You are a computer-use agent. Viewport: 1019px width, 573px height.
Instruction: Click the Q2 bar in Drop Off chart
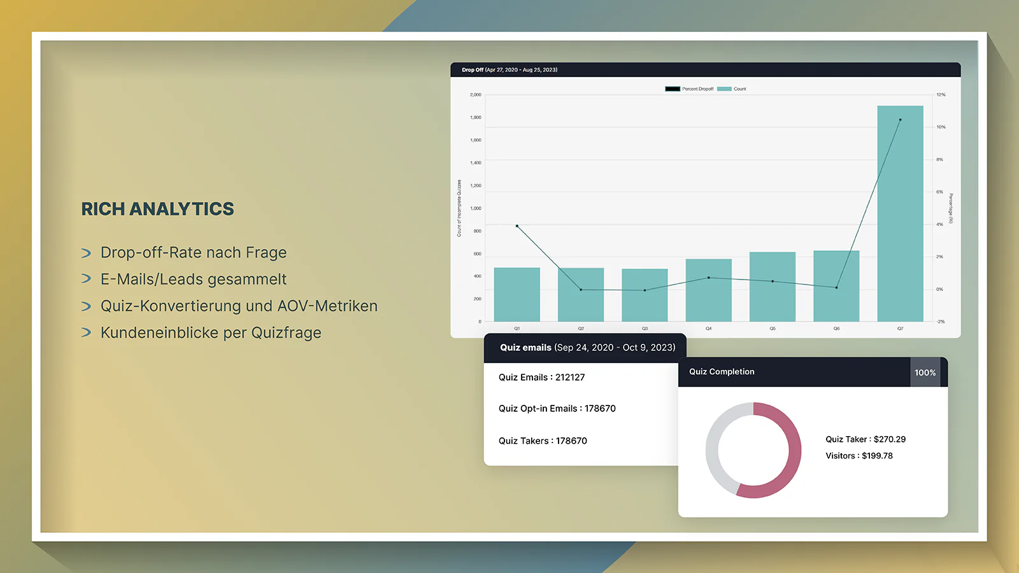581,294
